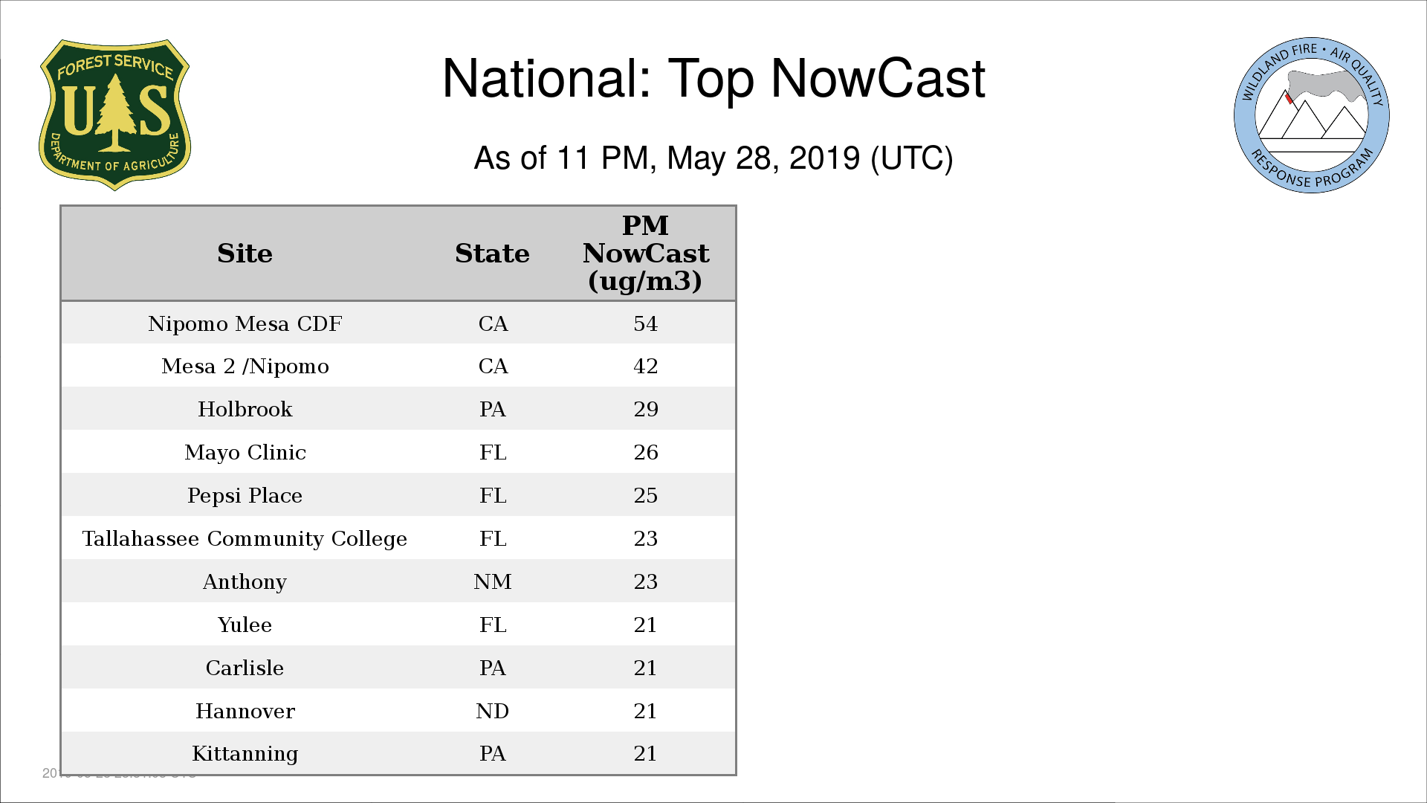
Task: Click the date subtitle As of 11 PM
Action: coord(713,158)
